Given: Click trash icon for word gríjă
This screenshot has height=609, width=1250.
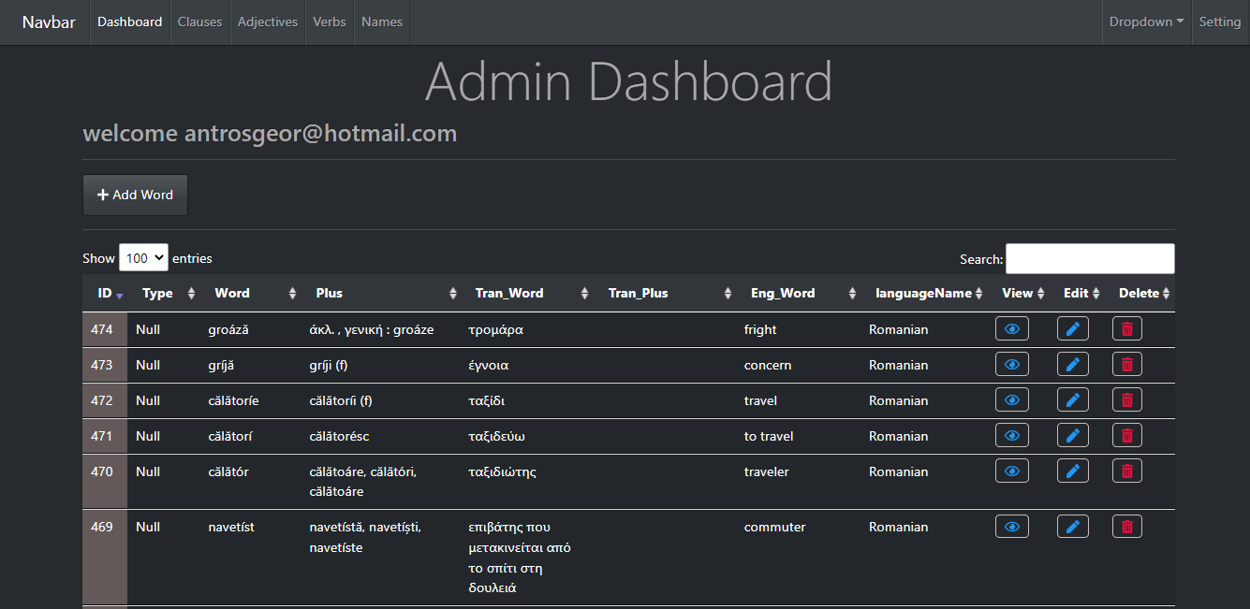Looking at the screenshot, I should [1126, 365].
